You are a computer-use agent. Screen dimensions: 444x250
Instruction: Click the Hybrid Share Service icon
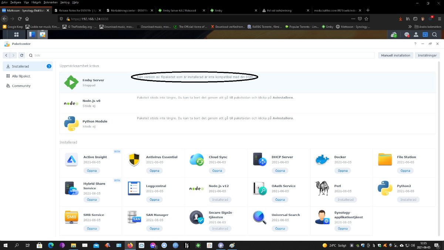[x=71, y=189]
